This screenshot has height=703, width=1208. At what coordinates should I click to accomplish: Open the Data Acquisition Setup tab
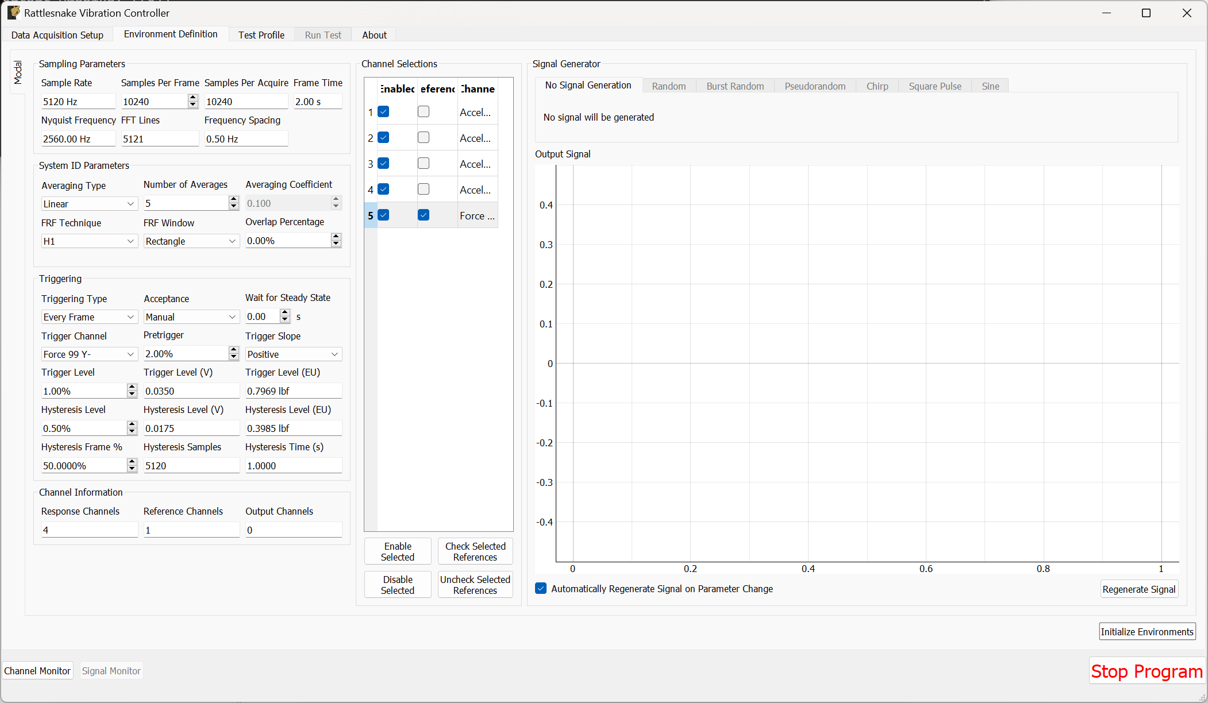57,34
